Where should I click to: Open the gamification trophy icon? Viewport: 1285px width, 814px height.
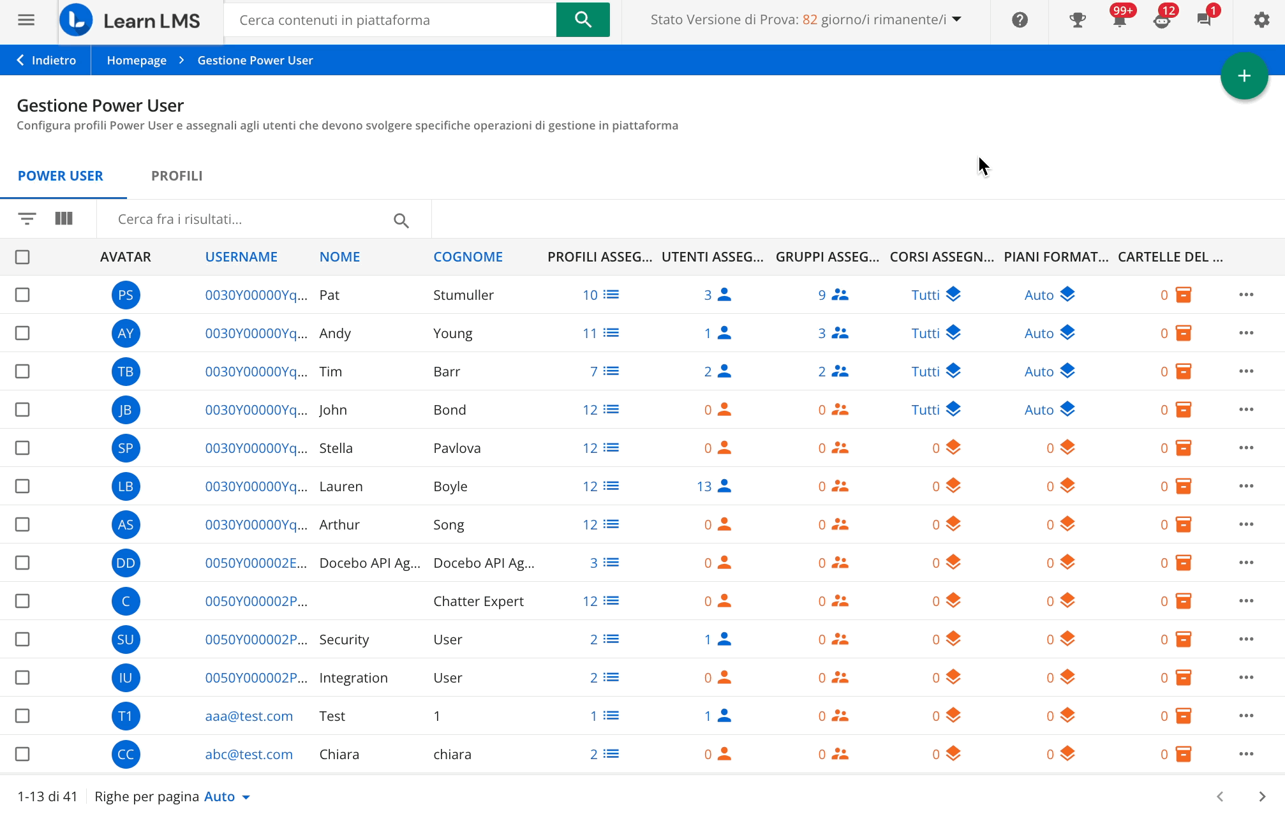pyautogui.click(x=1078, y=20)
